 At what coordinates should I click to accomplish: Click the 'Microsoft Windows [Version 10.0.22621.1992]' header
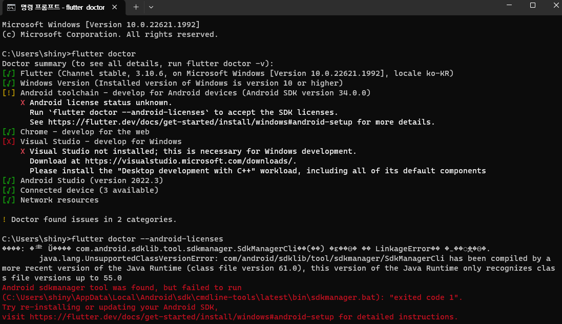[x=101, y=25]
